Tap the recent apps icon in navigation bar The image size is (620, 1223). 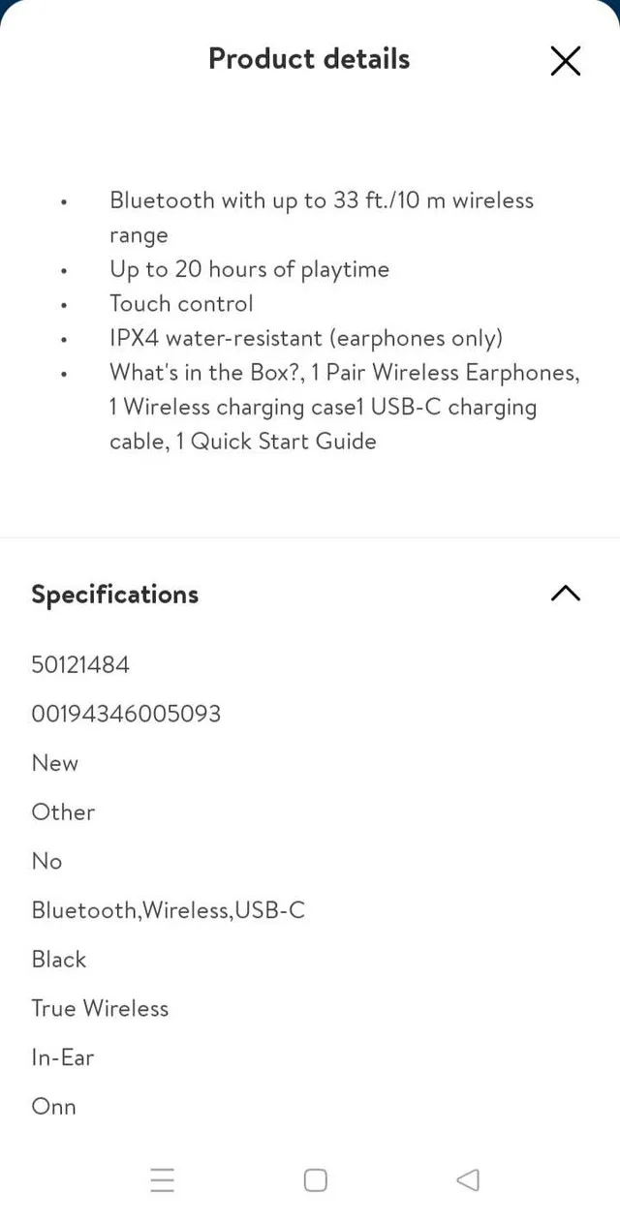click(163, 1180)
